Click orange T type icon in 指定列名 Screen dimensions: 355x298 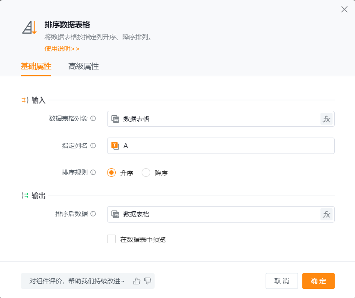[x=115, y=146]
